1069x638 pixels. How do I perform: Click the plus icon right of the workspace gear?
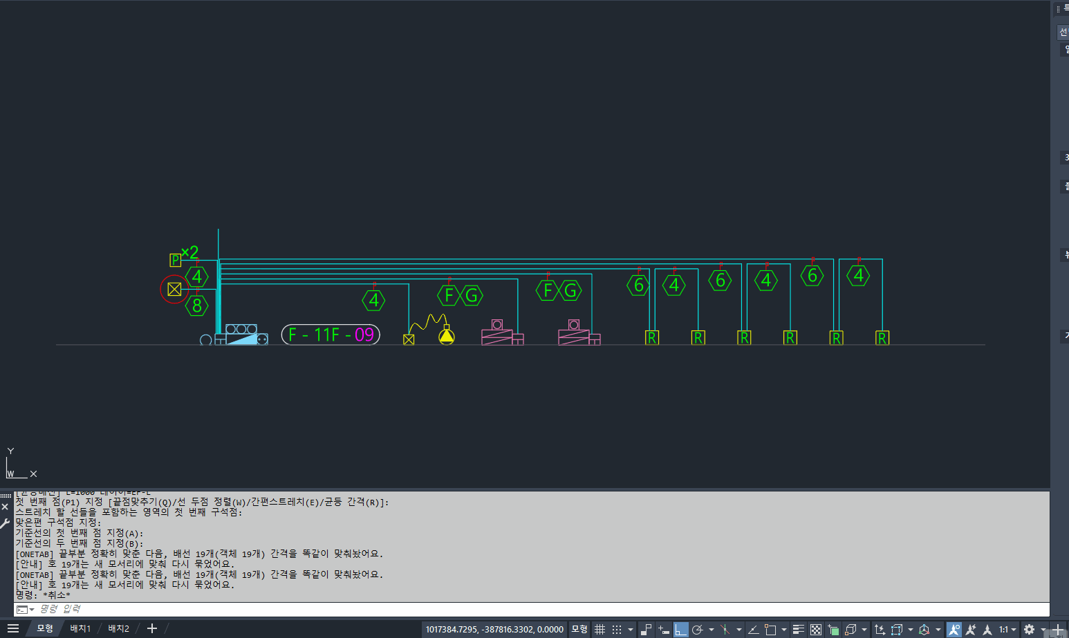1057,629
